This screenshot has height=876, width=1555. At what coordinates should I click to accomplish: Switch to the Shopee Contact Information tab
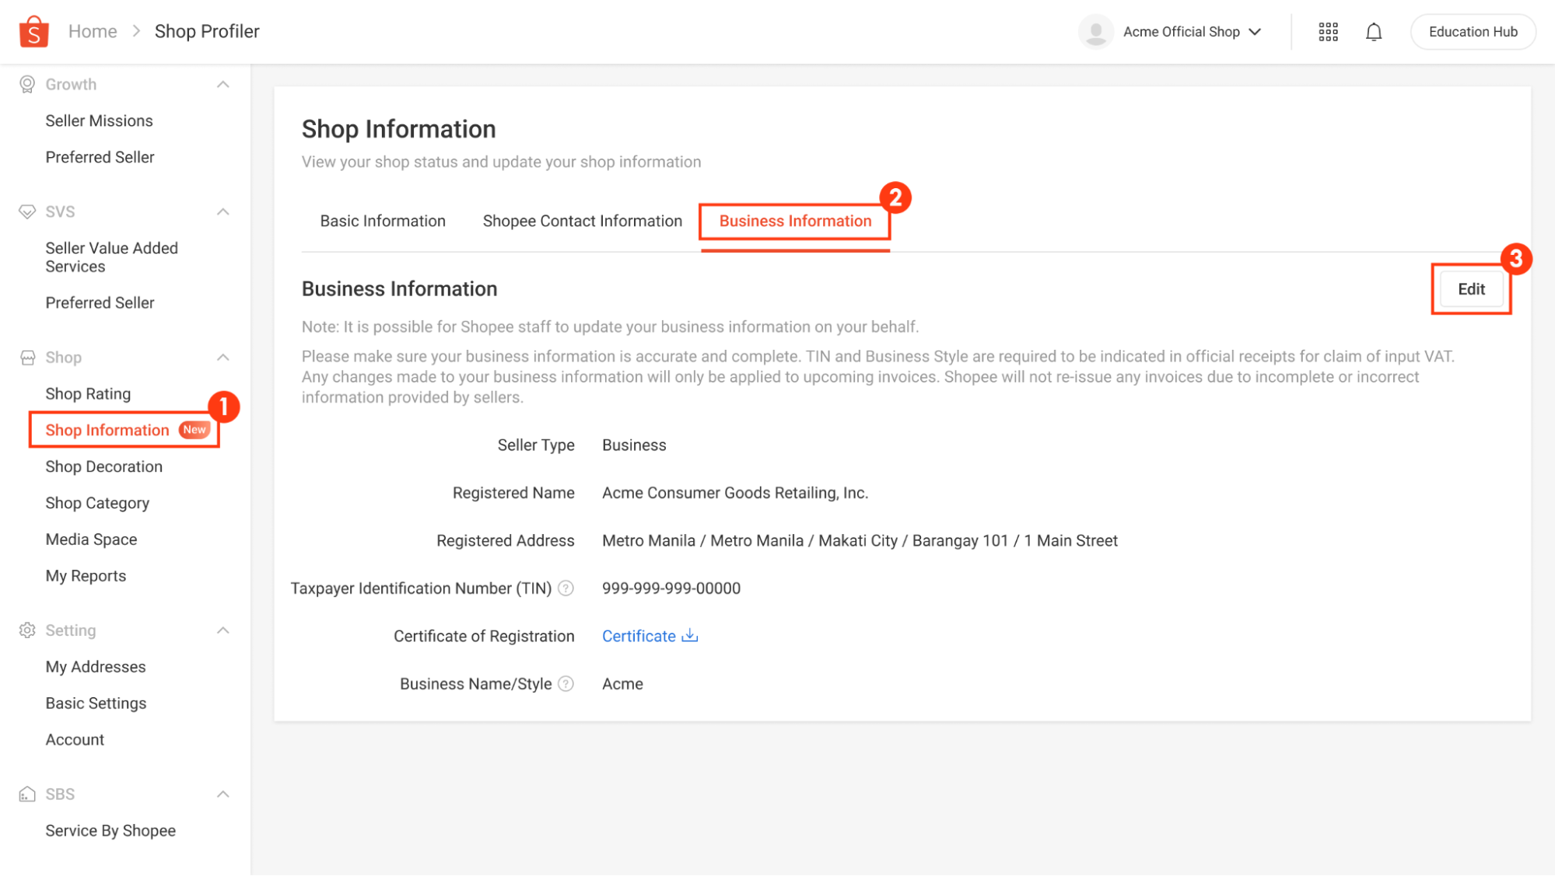click(581, 221)
